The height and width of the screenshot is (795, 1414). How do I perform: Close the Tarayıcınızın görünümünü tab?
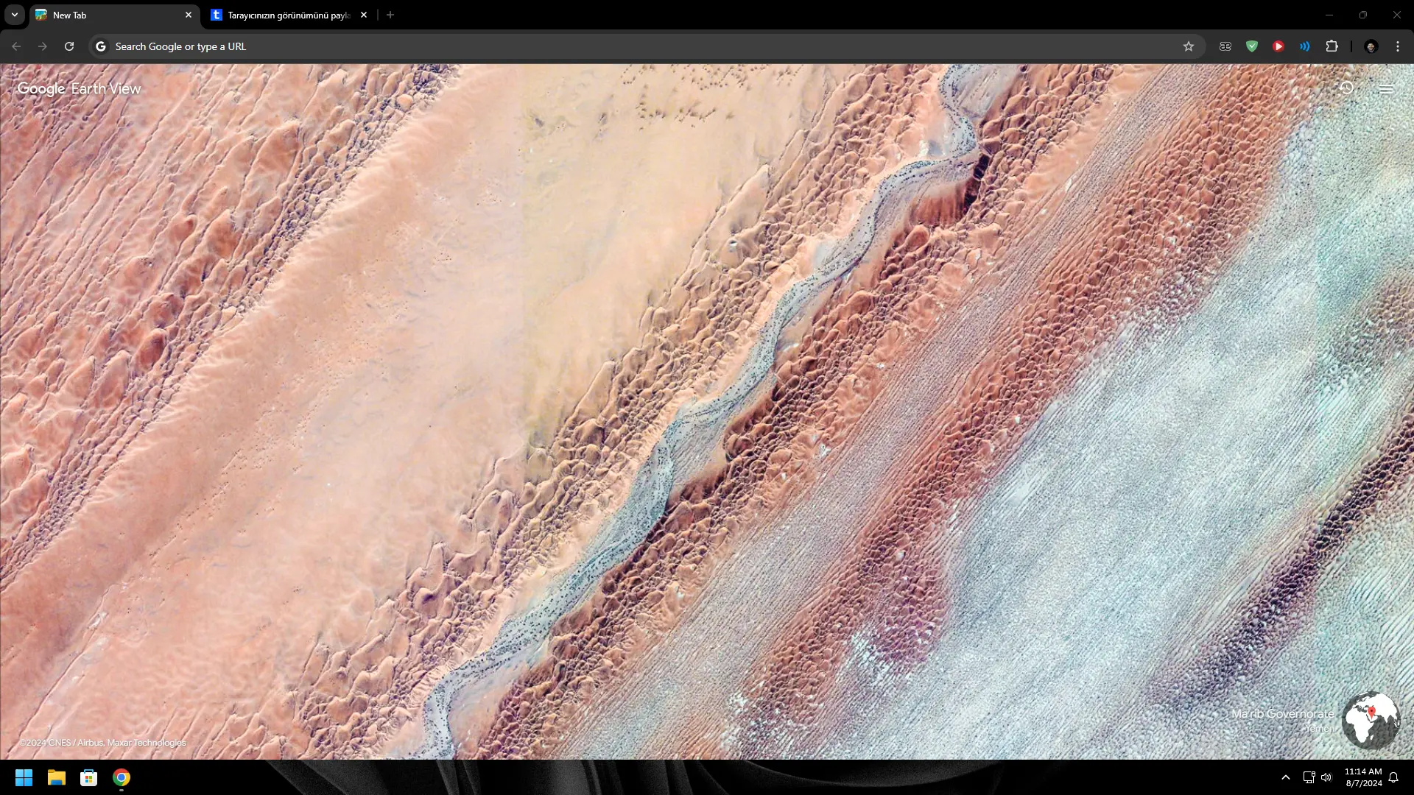364,15
